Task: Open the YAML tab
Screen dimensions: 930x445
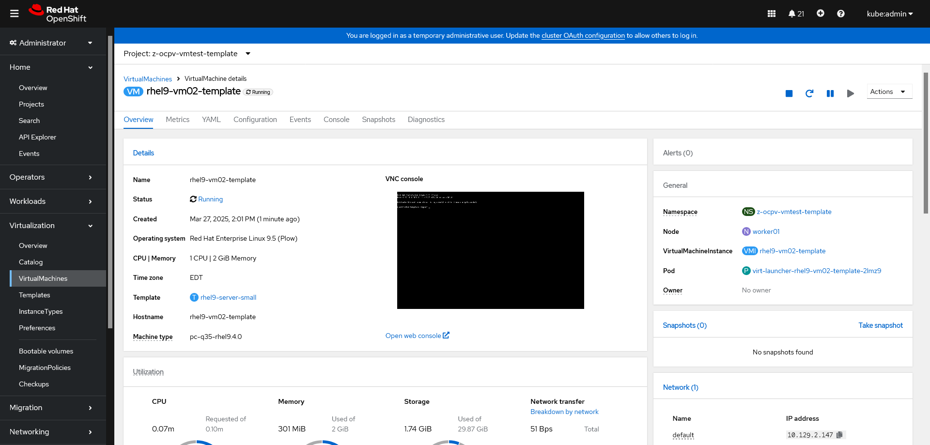Action: [211, 120]
